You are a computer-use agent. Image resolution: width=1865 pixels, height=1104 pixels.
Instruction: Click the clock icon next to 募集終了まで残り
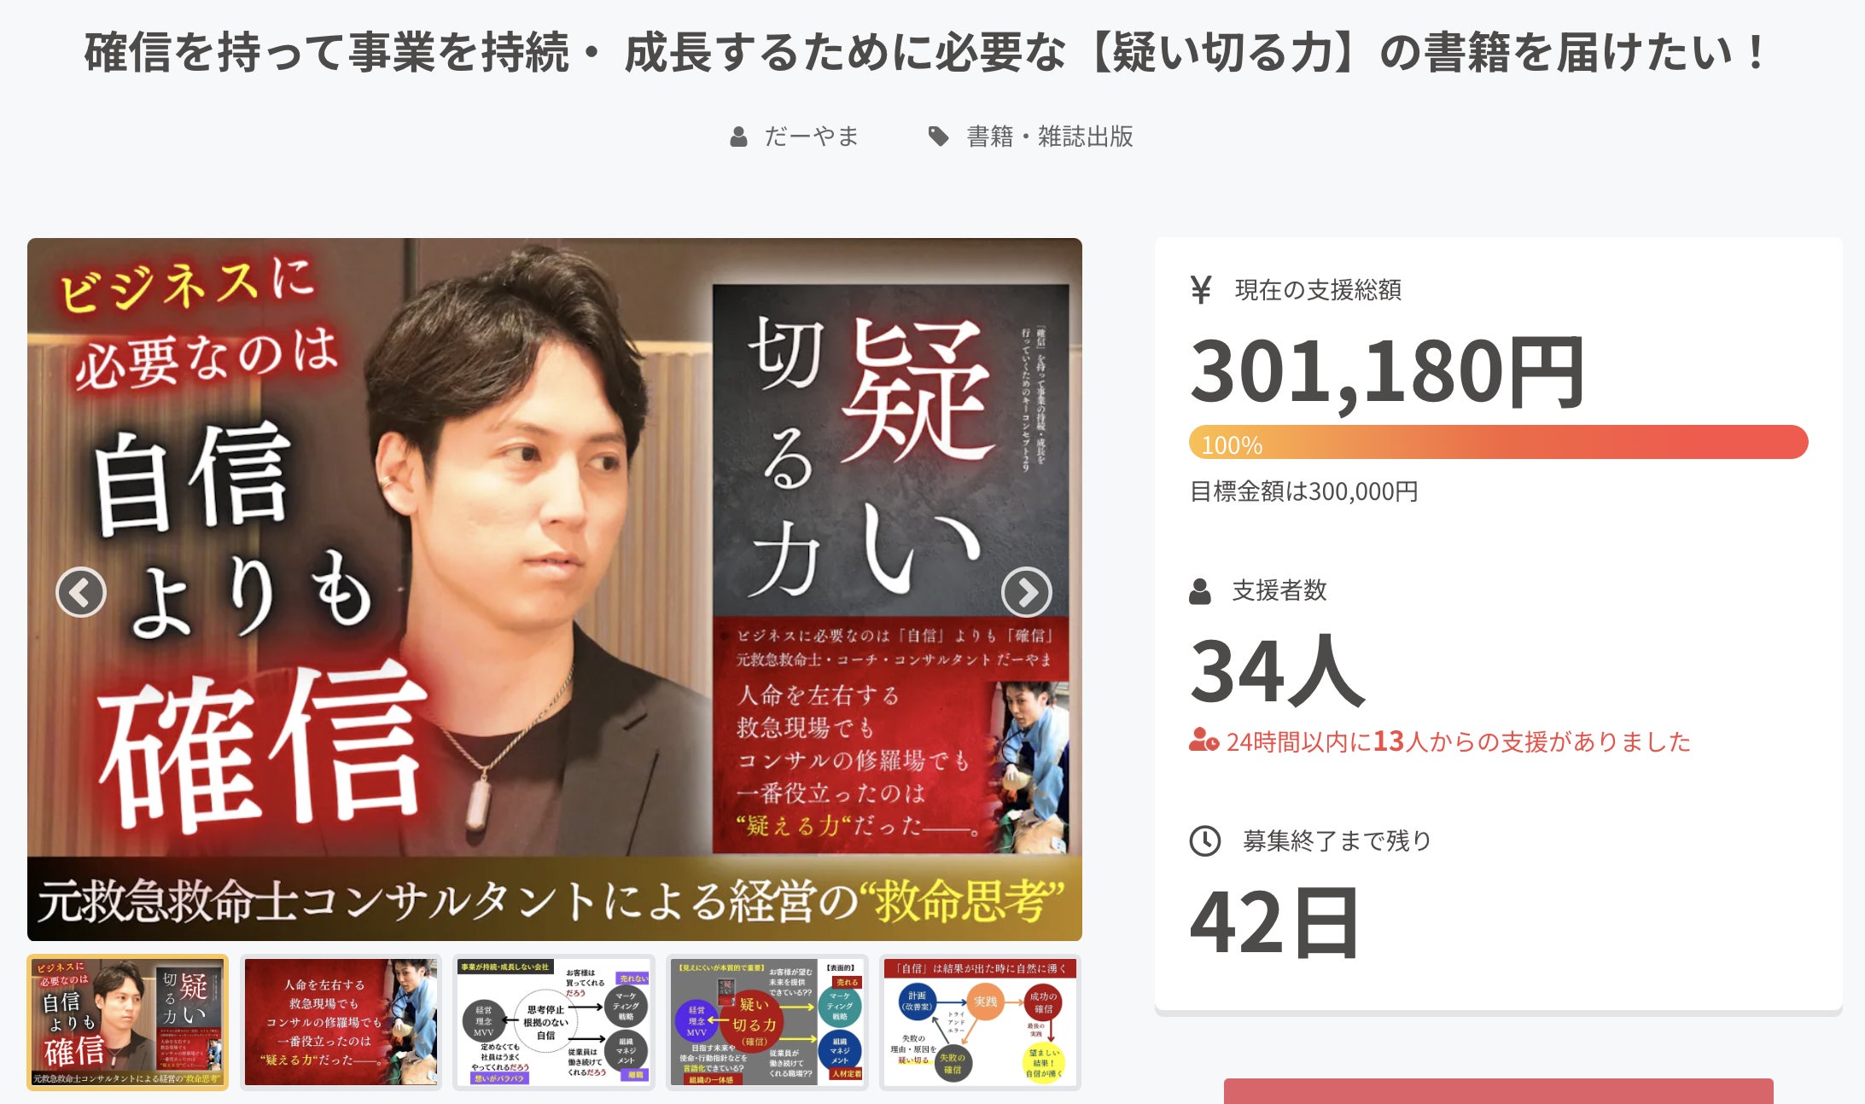[x=1205, y=841]
